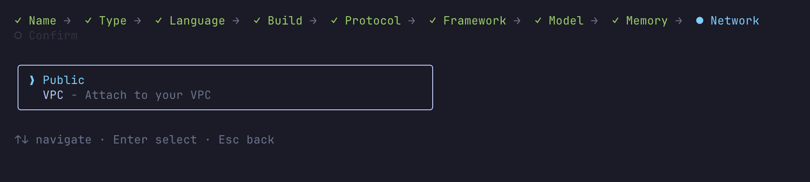This screenshot has width=810, height=182.
Task: Choose the VPC network option
Action: pos(53,95)
